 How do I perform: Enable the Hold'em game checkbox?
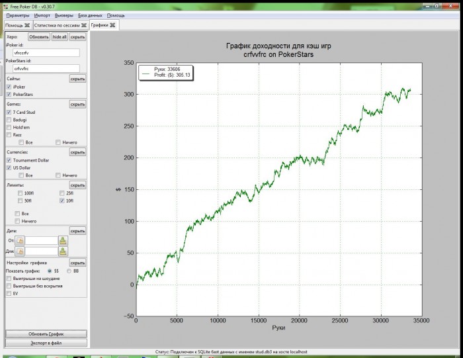(9, 127)
